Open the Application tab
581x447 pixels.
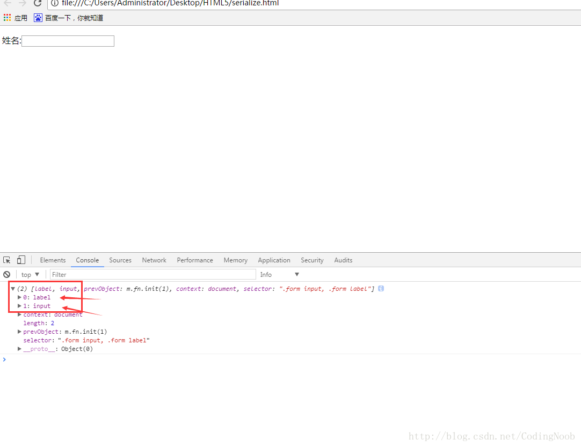[x=274, y=260]
